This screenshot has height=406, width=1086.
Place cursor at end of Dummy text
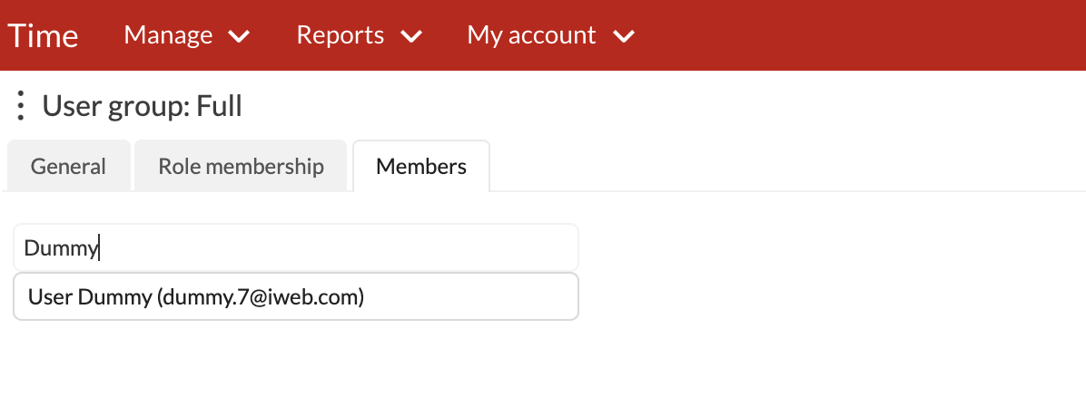[x=99, y=247]
